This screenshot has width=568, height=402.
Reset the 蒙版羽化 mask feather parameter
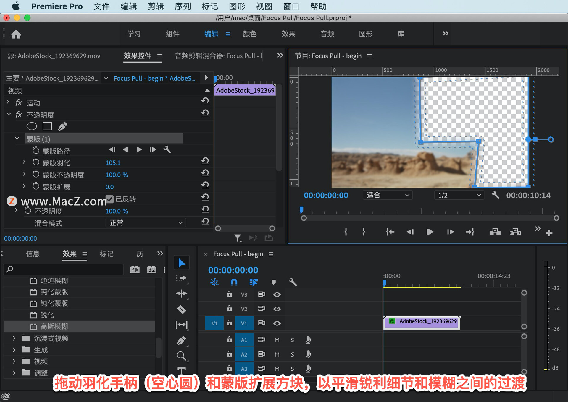pos(205,161)
